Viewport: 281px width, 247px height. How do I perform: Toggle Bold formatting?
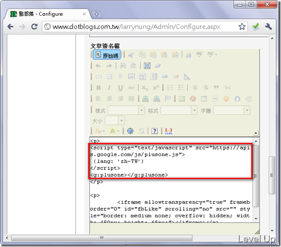click(99, 88)
